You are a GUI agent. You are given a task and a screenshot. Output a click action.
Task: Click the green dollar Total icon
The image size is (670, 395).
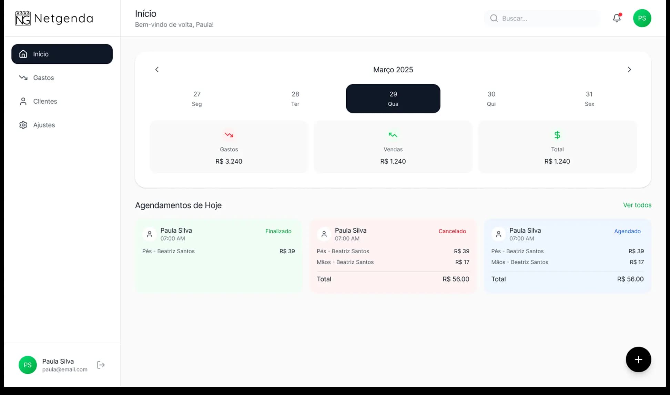click(x=557, y=135)
